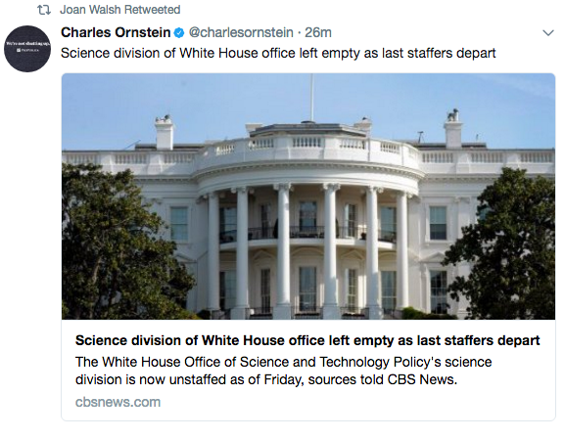Open the White House preview image
Image resolution: width=565 pixels, height=439 pixels.
pos(308,197)
